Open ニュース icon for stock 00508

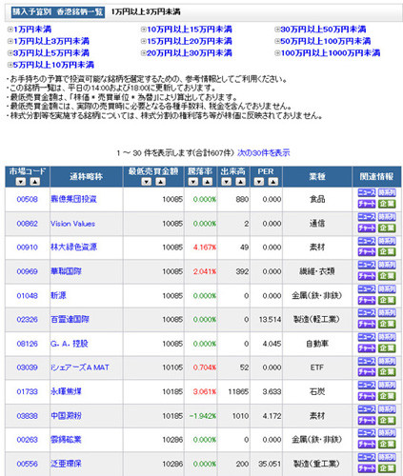[x=367, y=192]
